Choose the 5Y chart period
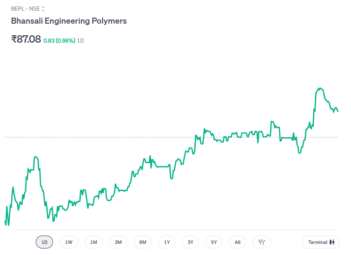Viewport: 351px width, 255px height. tap(214, 242)
